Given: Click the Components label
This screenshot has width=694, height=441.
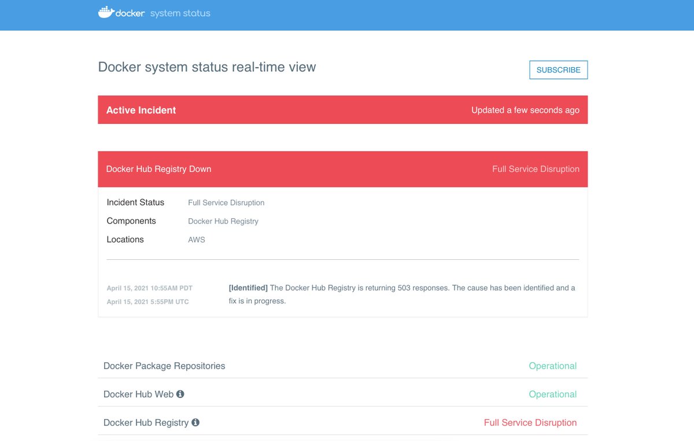Looking at the screenshot, I should tap(131, 221).
